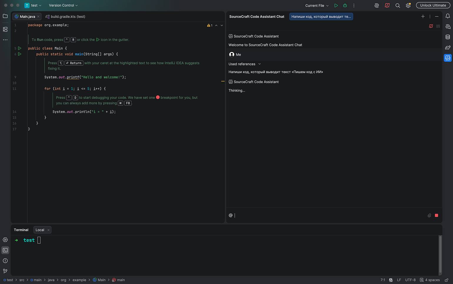Click the yellow warning stripe mark in editor
453x284 pixels.
[223, 81]
